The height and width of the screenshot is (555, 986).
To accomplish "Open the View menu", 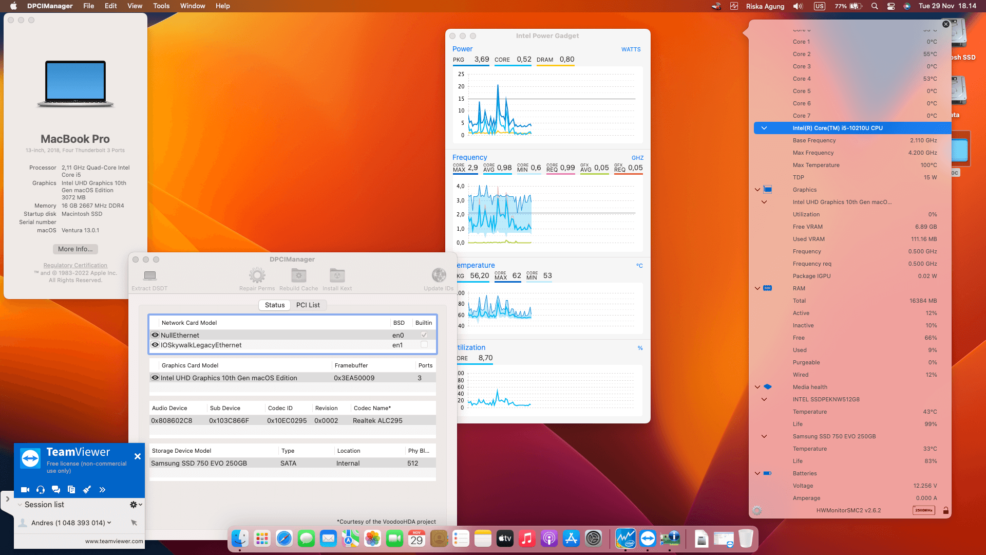I will (x=135, y=6).
